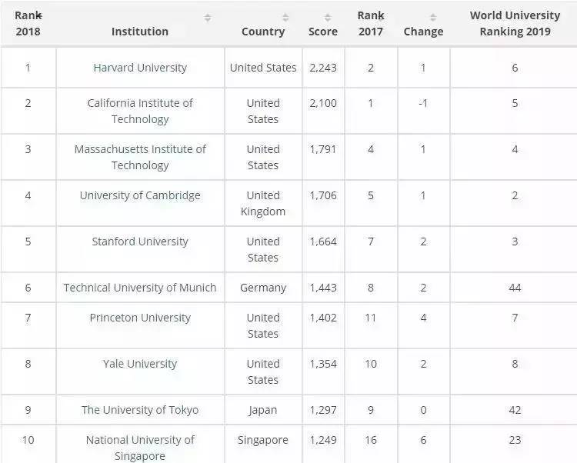The image size is (577, 463).
Task: Click Harvard's score cell 2,243
Action: [x=323, y=68]
